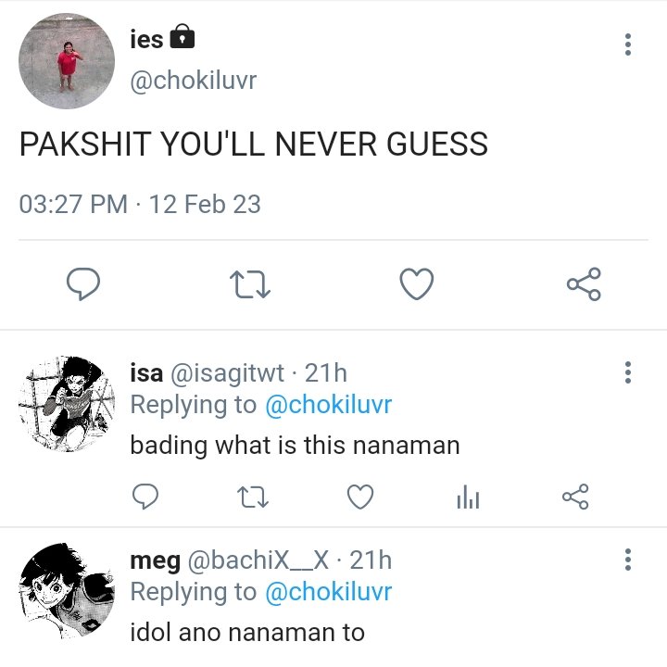Open the @isagitwt username
Screen dimensions: 667x667
tap(227, 373)
